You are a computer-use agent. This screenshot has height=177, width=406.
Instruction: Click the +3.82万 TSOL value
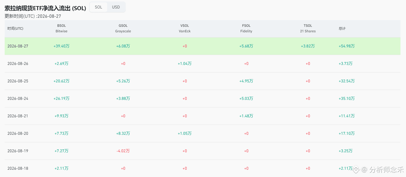point(308,46)
